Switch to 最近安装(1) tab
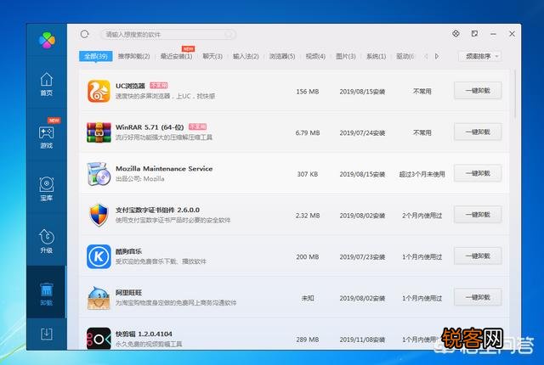 (176, 56)
